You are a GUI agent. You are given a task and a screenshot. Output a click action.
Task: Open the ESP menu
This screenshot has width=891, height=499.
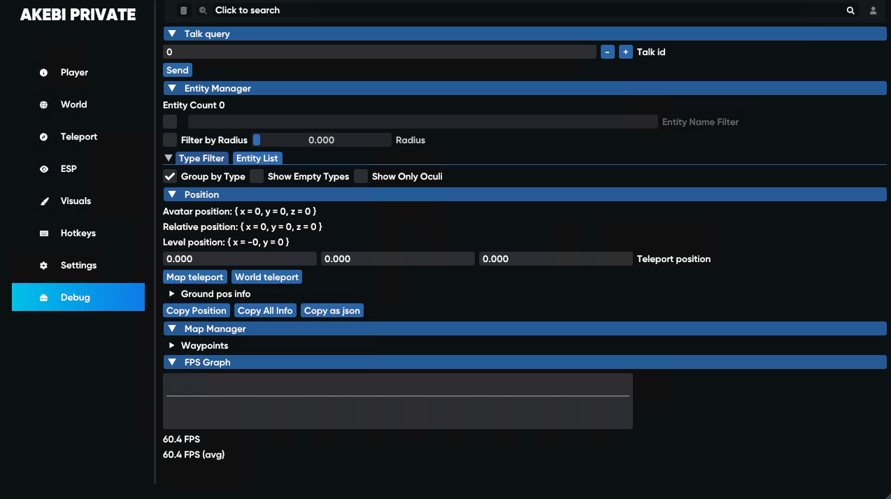coord(78,169)
